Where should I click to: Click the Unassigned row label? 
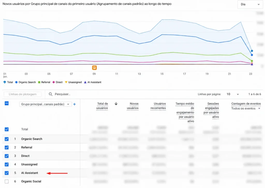tap(29, 164)
